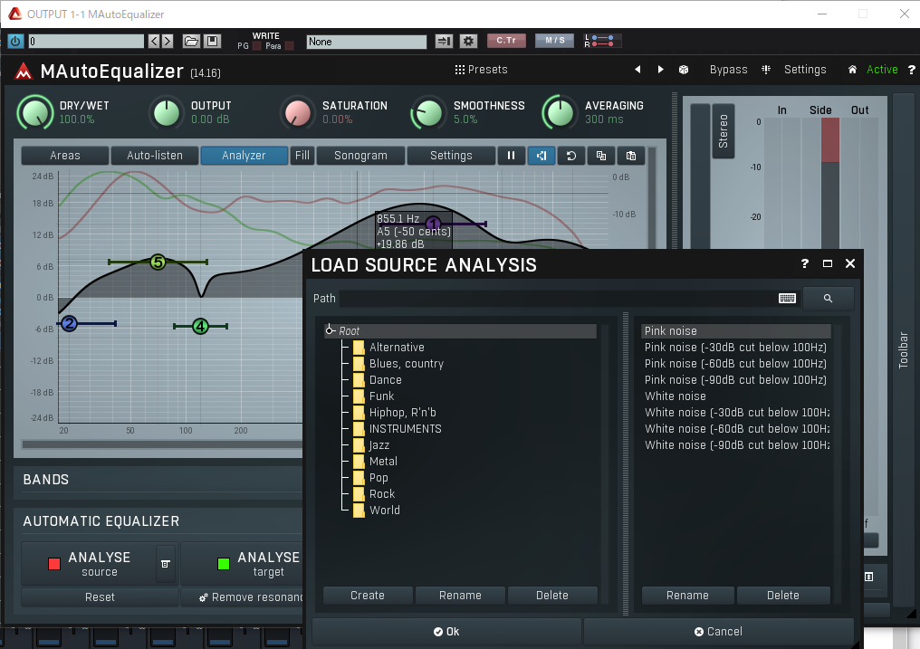Select previous preset arrow
Image resolution: width=920 pixels, height=649 pixels.
(637, 69)
